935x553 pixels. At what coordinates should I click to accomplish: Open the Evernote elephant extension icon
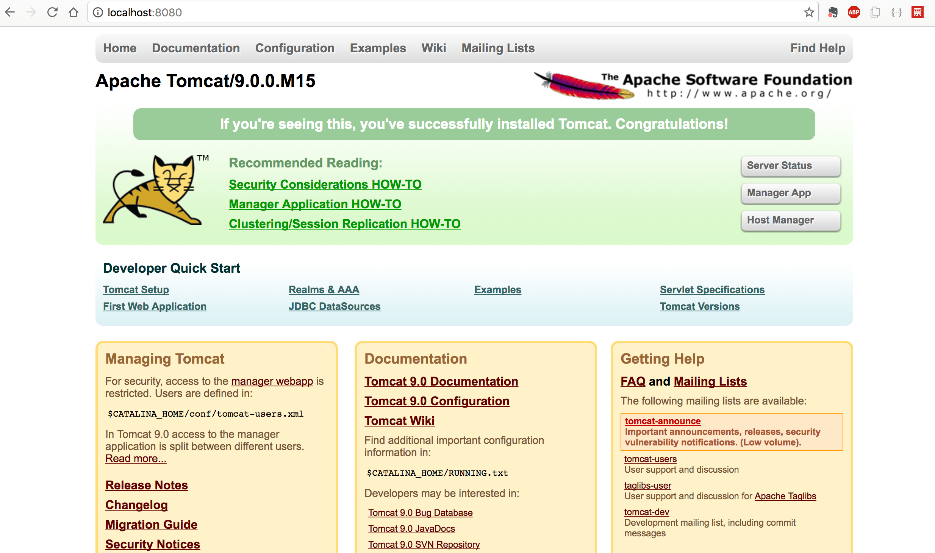click(833, 12)
